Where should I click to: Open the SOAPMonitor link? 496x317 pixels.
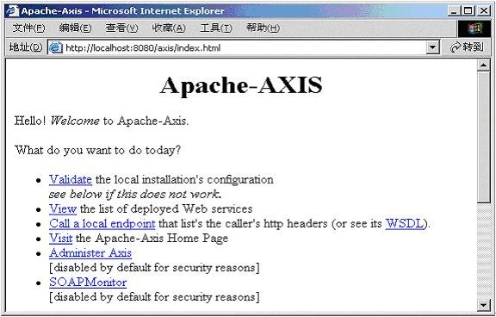coord(88,283)
